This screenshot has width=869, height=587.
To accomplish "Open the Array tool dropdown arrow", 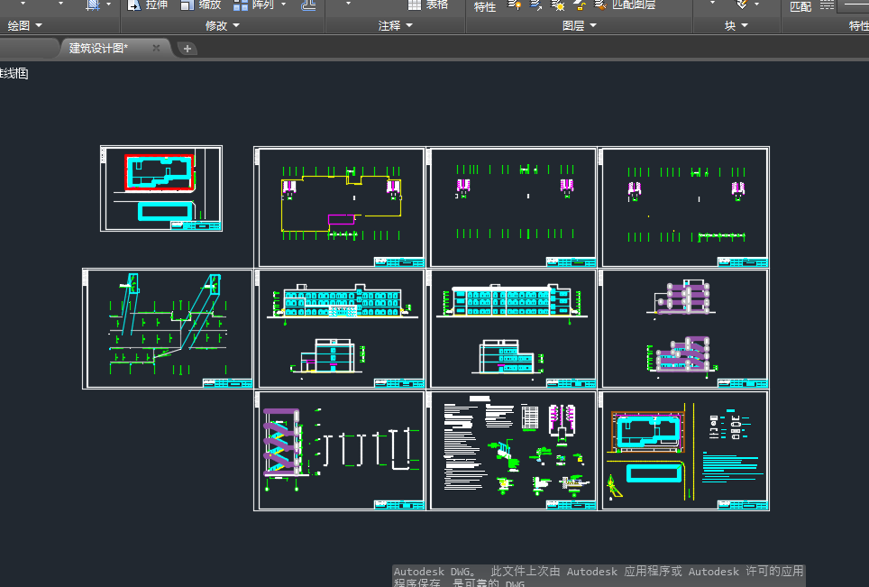I will [x=283, y=5].
